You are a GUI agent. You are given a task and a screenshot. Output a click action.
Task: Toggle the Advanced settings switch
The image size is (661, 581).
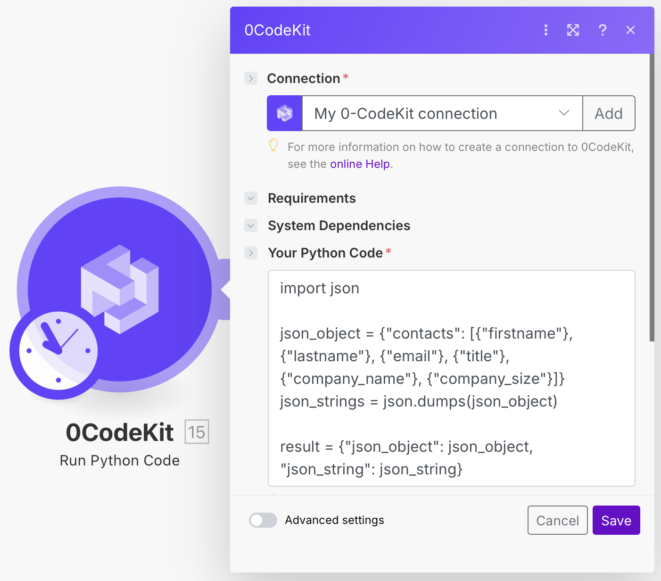(x=263, y=520)
